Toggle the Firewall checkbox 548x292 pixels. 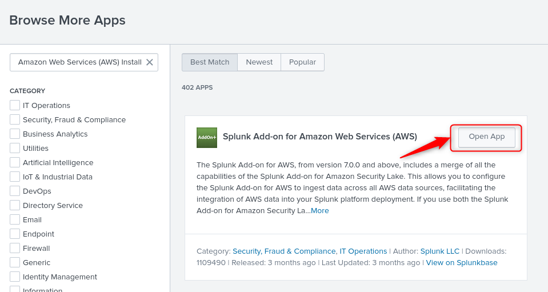[x=15, y=249]
